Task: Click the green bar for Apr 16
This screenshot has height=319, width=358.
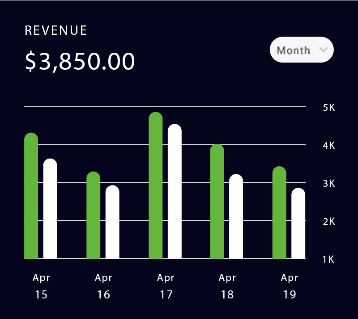Action: (93, 215)
